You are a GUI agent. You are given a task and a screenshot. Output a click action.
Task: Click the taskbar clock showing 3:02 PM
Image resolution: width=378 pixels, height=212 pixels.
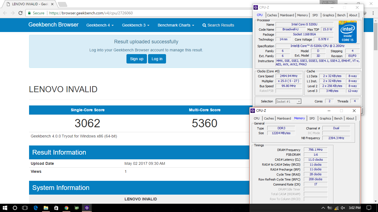[355, 208]
